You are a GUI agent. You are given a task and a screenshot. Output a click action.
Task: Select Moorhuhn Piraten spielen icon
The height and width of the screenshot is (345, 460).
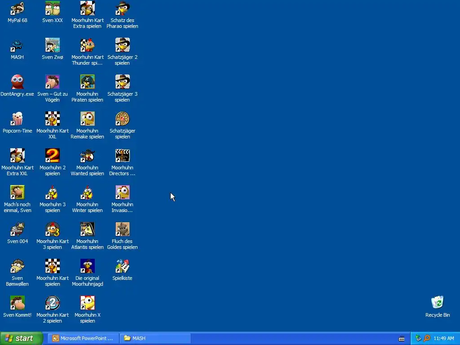[88, 82]
